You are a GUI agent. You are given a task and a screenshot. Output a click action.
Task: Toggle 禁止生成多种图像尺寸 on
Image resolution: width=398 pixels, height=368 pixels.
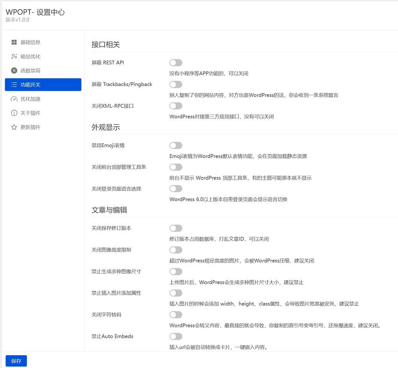click(176, 271)
